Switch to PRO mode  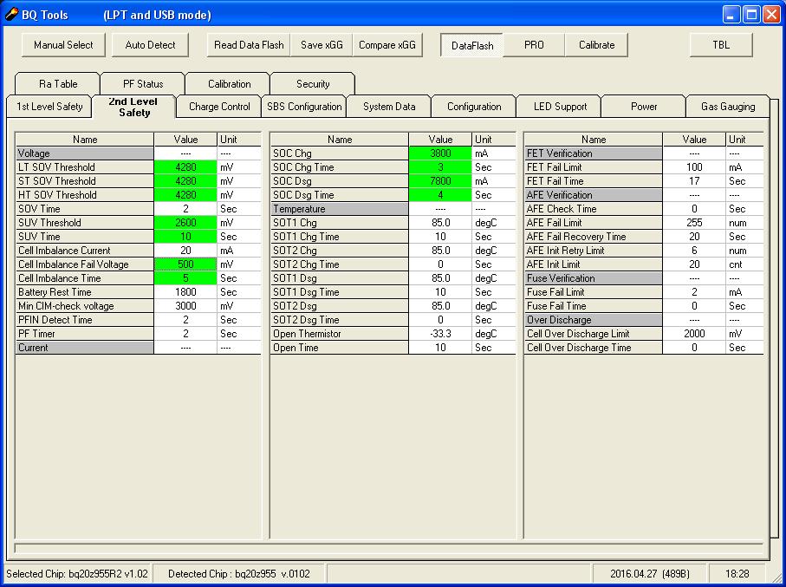click(x=534, y=45)
